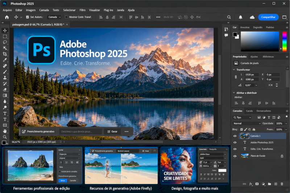Open the Janela menu
The height and width of the screenshot is (193, 290).
(x=120, y=10)
